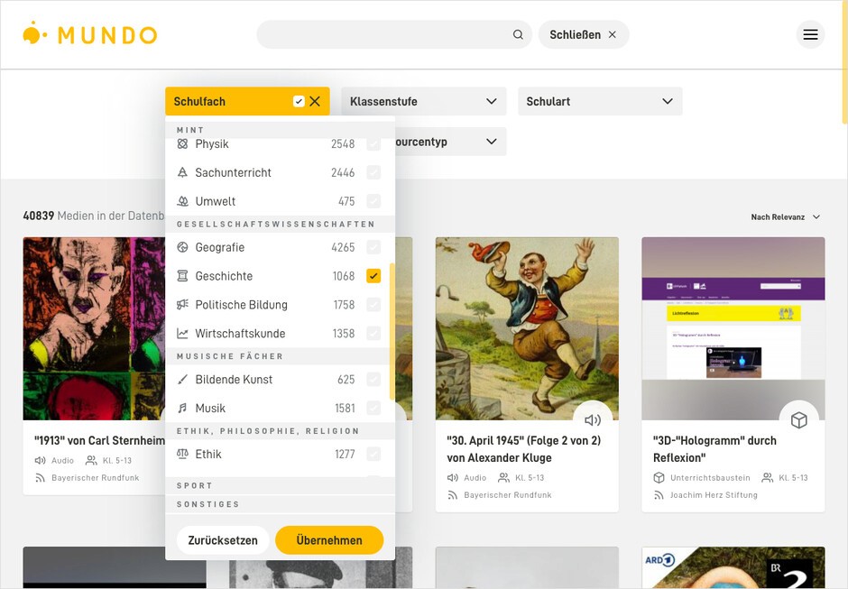
Task: Click feed icon beside Joachim Herz Stiftung
Action: pos(659,495)
